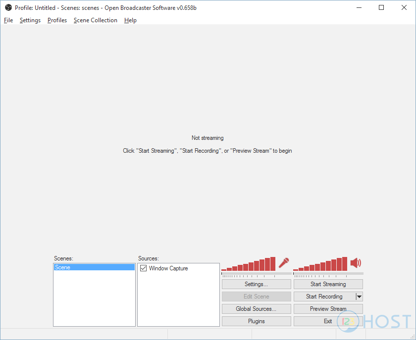Open the Start Recording dropdown arrow
Screen dimensions: 416x340
[x=359, y=297]
